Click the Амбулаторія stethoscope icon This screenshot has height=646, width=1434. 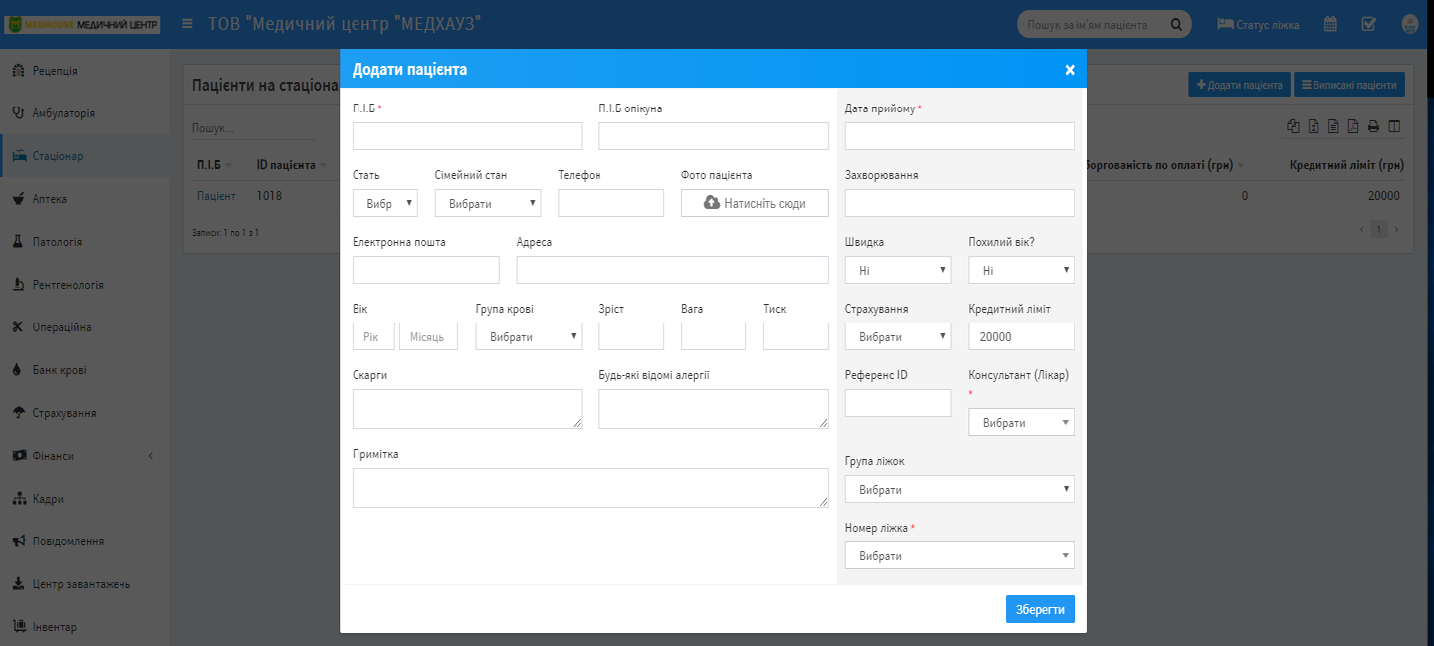(18, 113)
